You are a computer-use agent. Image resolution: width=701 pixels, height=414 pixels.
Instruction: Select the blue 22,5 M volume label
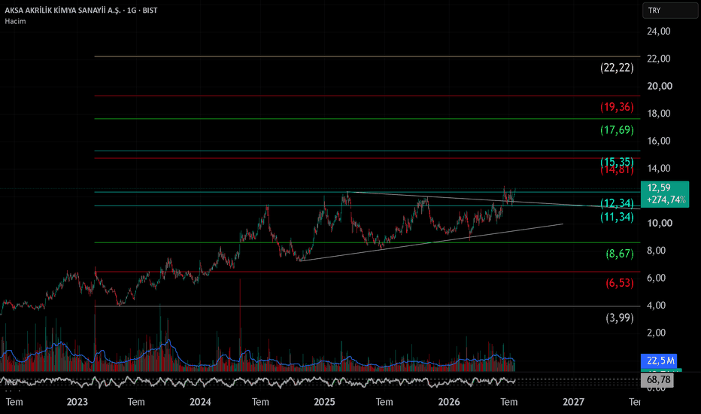pyautogui.click(x=659, y=361)
